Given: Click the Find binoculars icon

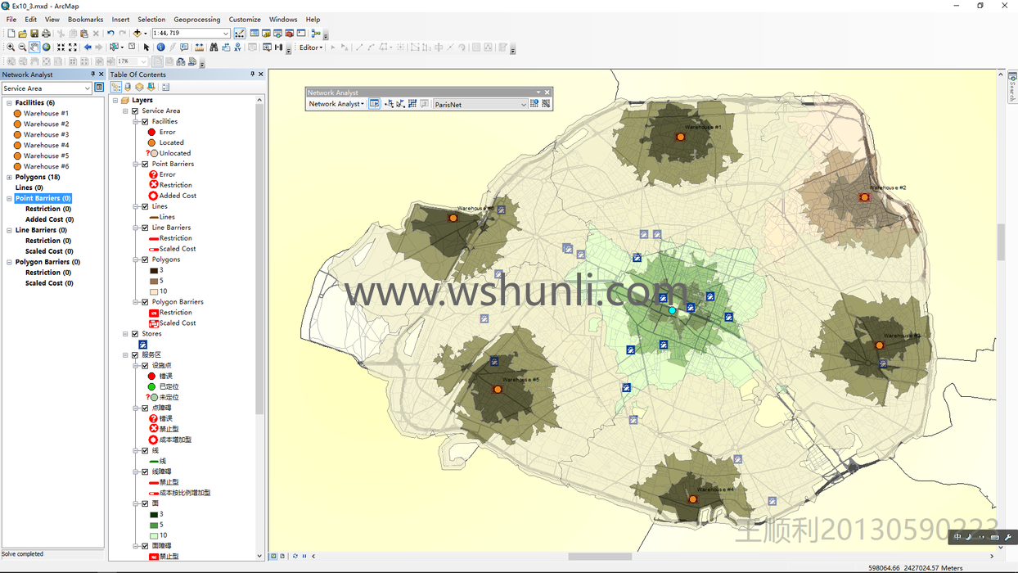Looking at the screenshot, I should click(214, 47).
